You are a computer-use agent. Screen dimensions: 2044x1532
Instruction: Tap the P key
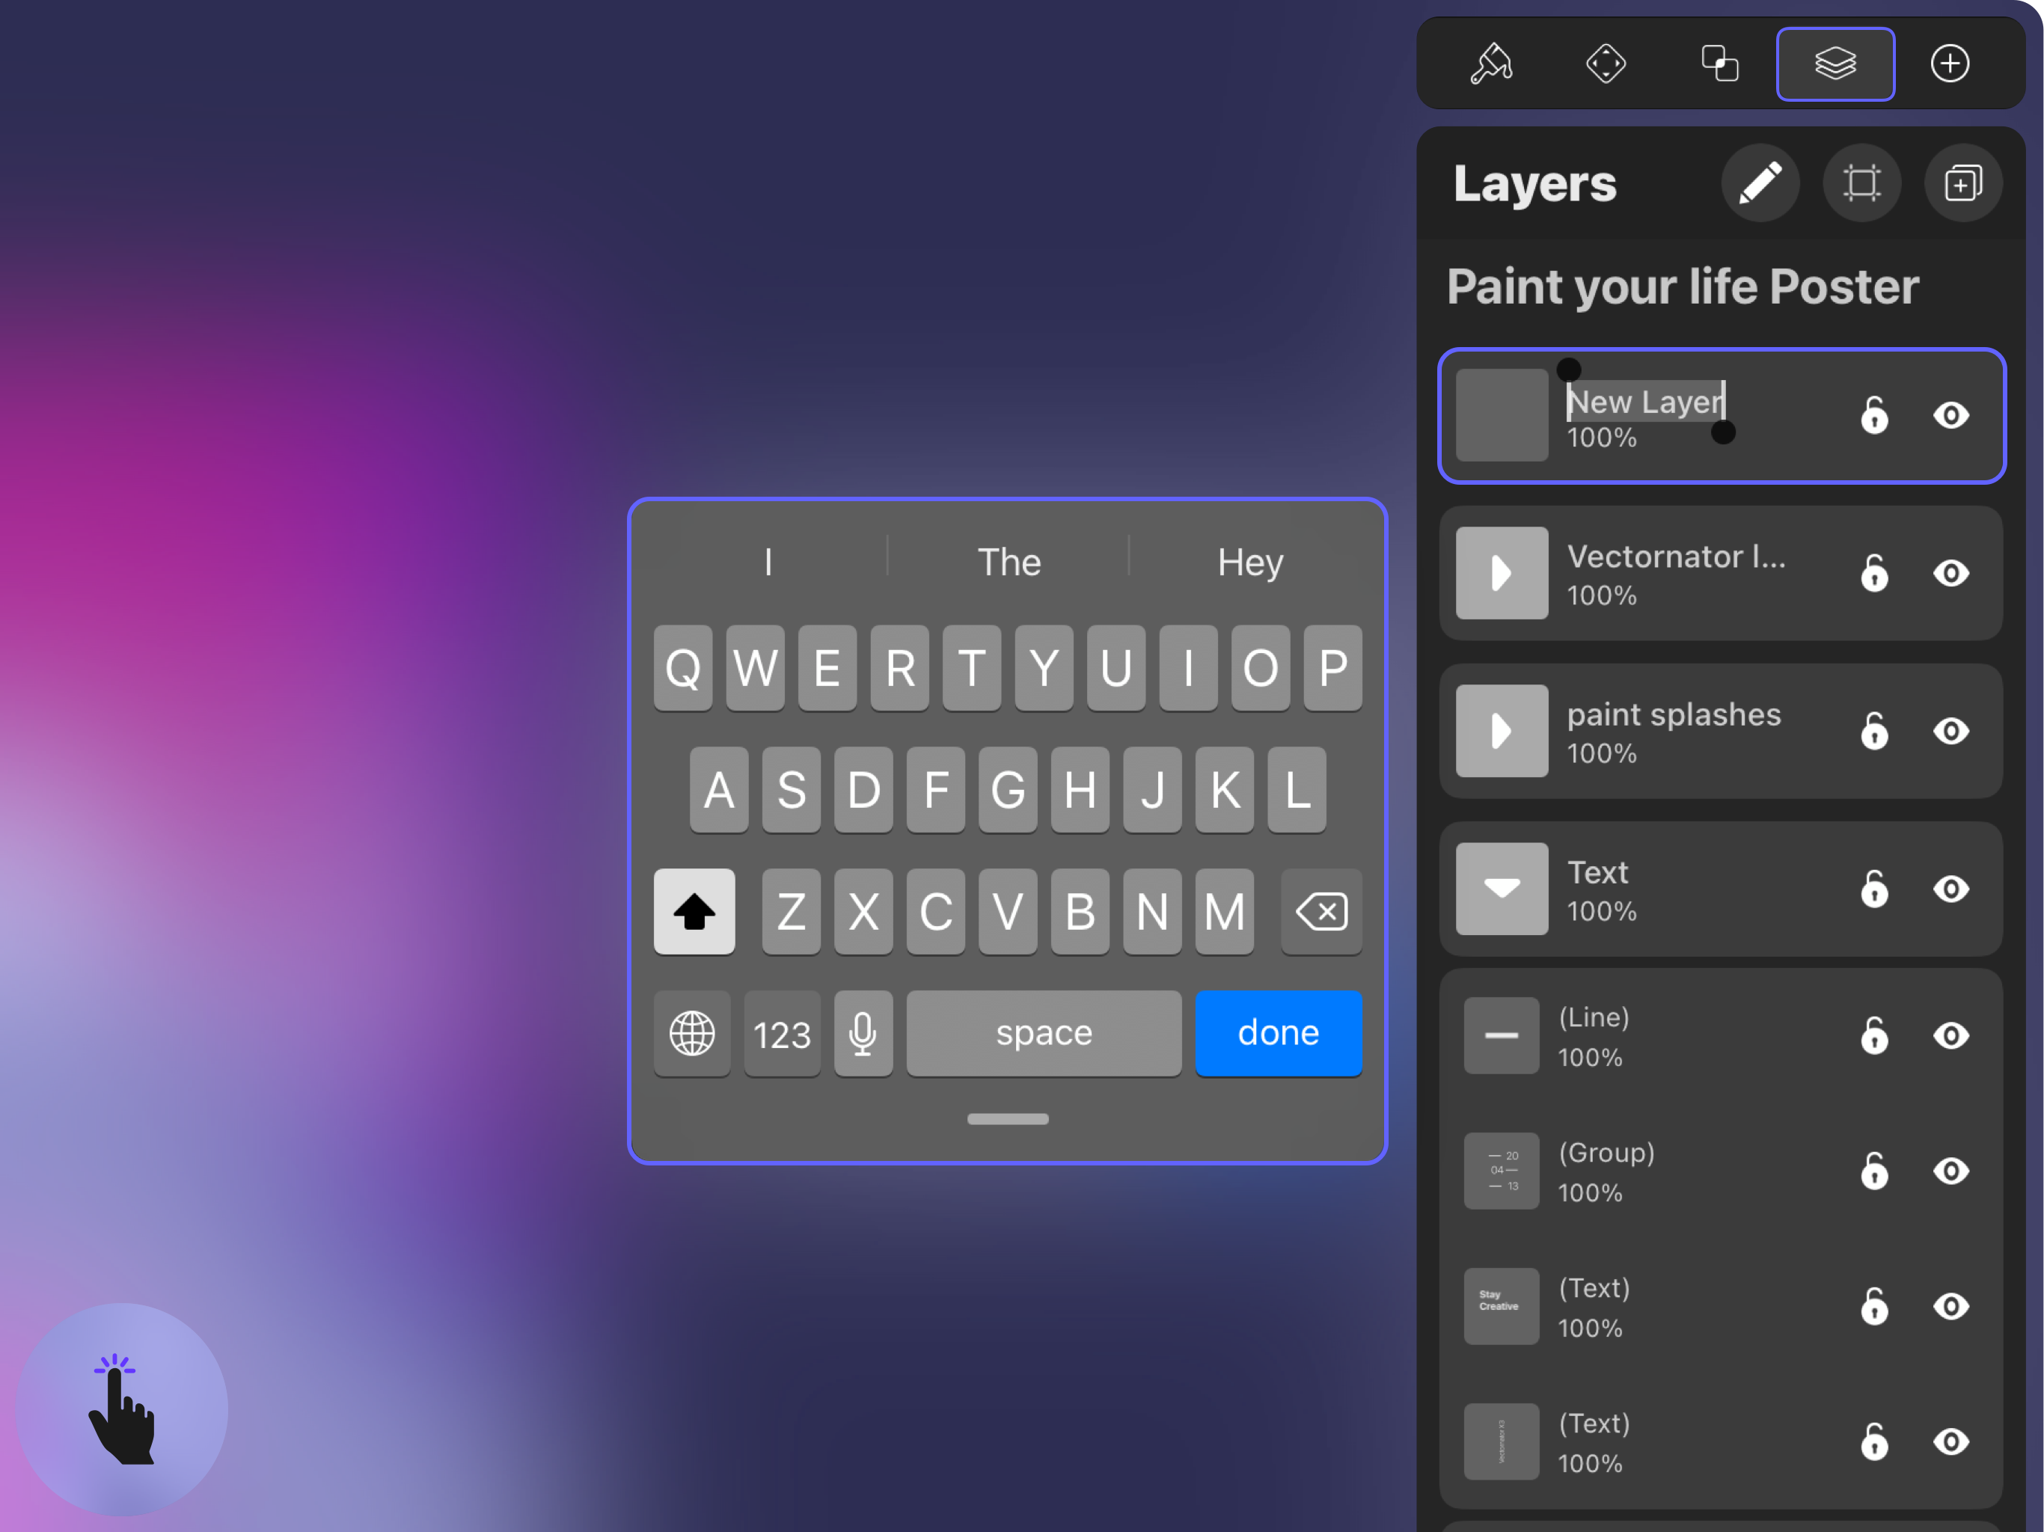tap(1332, 668)
